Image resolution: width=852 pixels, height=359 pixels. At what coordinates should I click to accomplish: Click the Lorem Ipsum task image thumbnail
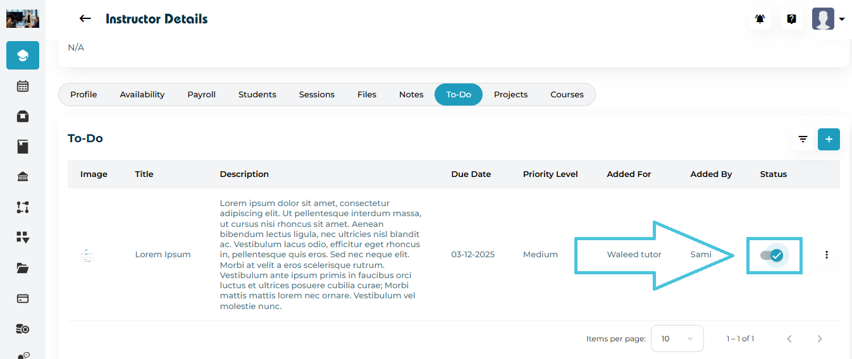[89, 255]
